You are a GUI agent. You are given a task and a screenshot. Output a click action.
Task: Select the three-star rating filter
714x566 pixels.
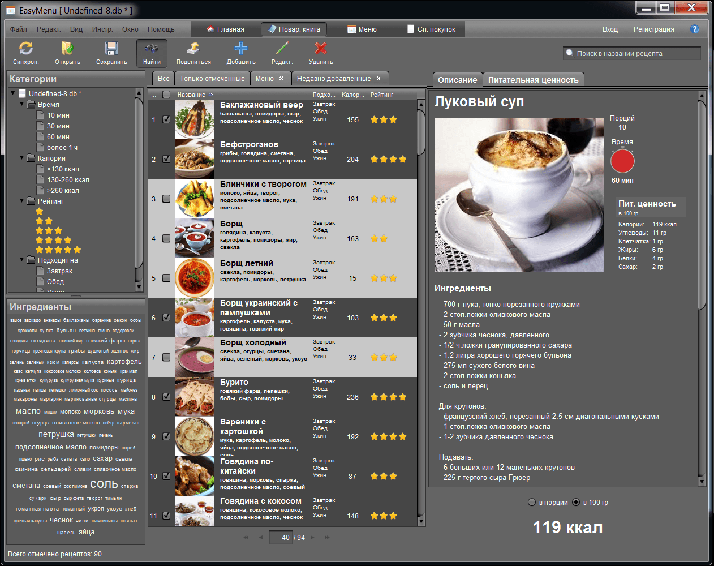pos(49,230)
